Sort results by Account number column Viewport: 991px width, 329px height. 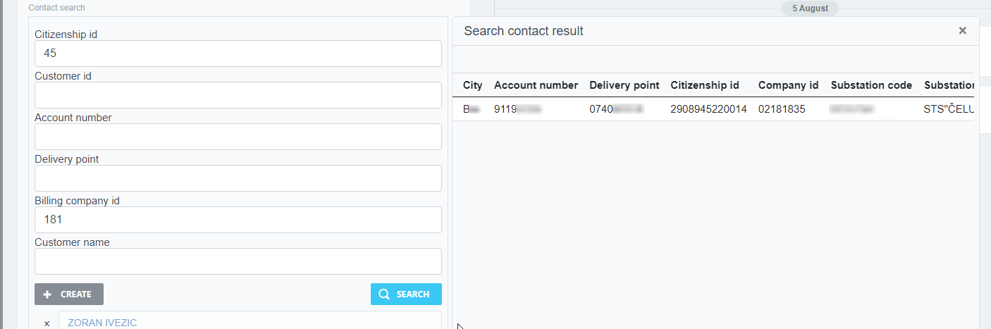536,85
